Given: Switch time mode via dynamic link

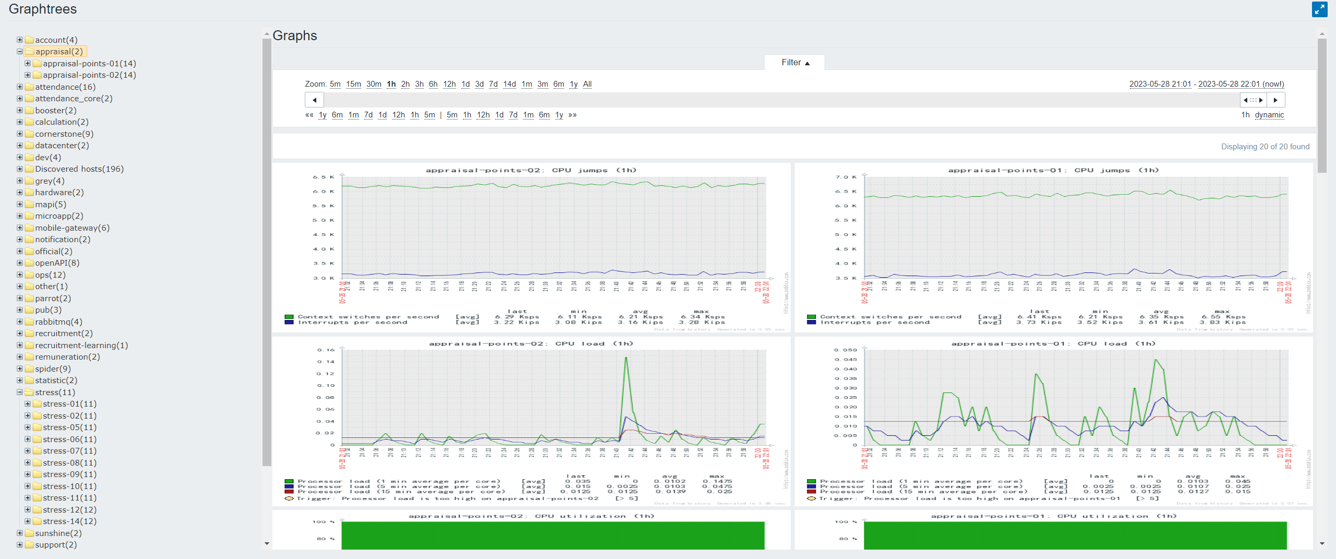Looking at the screenshot, I should [1269, 115].
